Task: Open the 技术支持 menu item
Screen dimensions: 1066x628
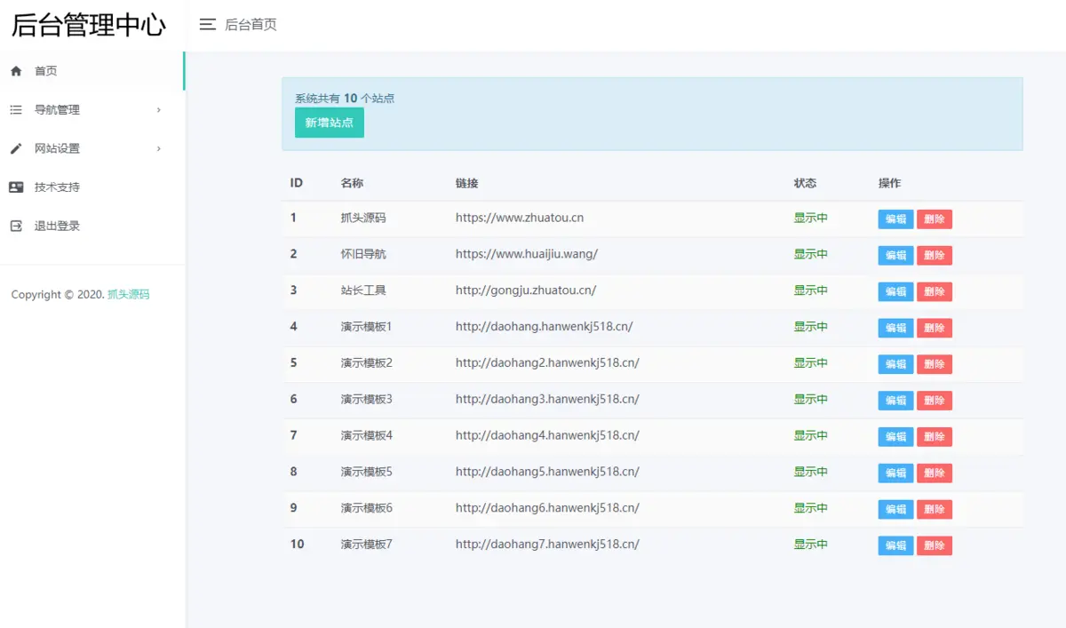Action: (57, 187)
